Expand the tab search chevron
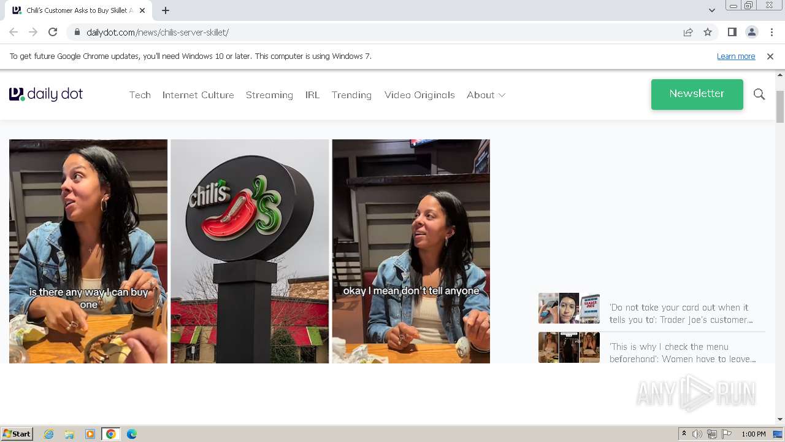This screenshot has height=442, width=785. (712, 10)
